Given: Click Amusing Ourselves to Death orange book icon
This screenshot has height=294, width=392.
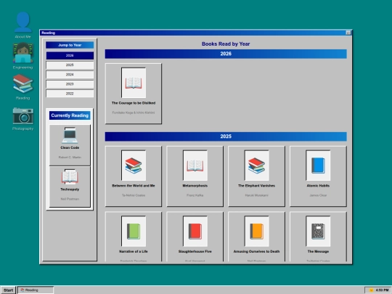Looking at the screenshot, I should (256, 232).
